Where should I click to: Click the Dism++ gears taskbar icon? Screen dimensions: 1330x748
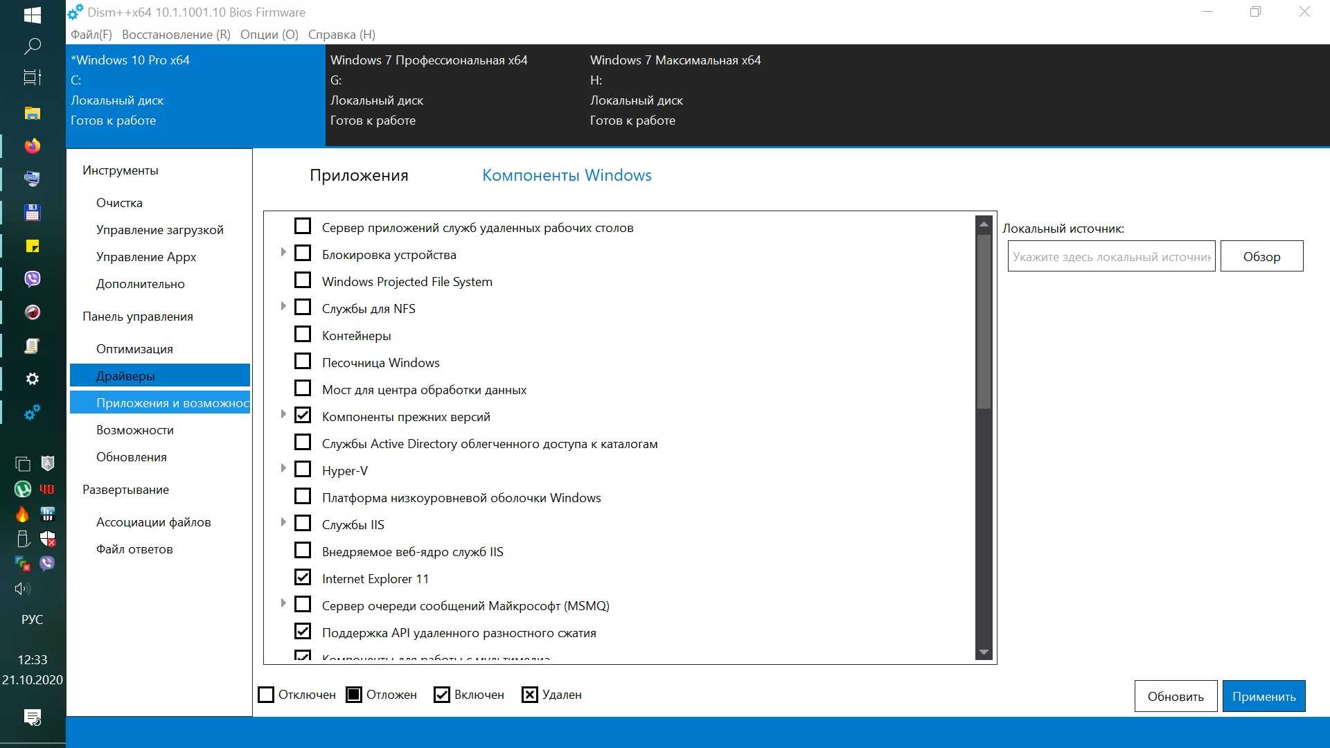tap(32, 413)
